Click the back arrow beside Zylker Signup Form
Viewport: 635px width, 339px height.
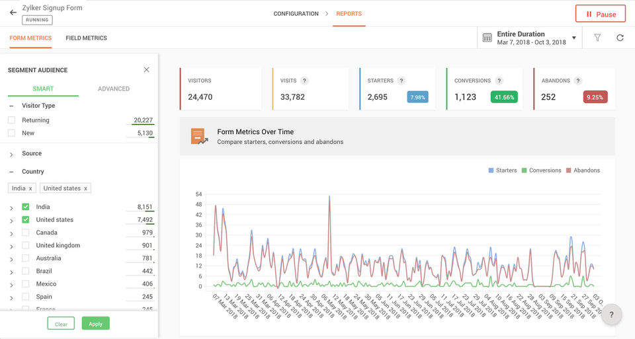(x=13, y=13)
